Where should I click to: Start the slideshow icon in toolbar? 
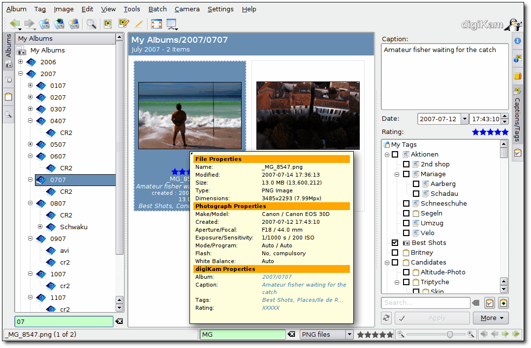(171, 24)
